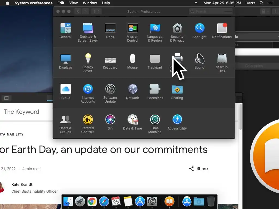Click the Search field in System Preferences
This screenshot has width=279, height=209.
(211, 11)
